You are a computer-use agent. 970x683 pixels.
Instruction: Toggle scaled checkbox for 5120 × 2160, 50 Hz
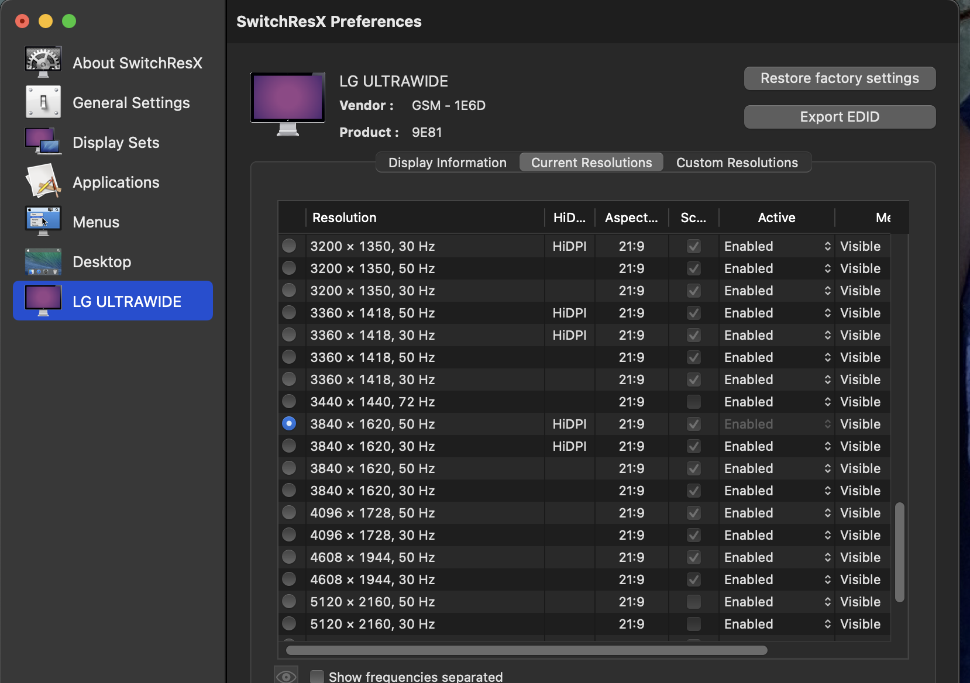point(693,602)
